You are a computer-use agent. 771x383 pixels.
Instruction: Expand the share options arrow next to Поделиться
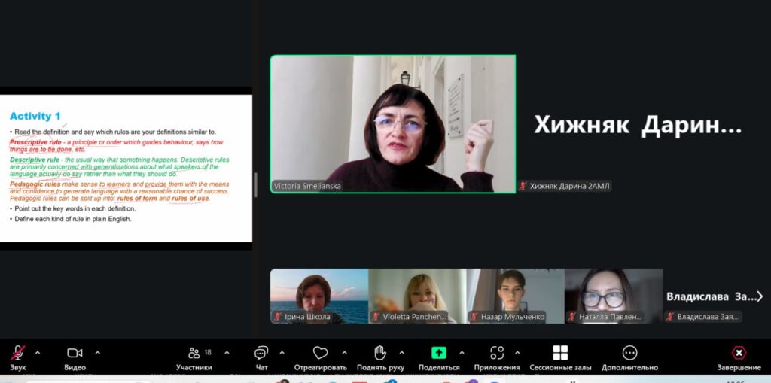[462, 352]
